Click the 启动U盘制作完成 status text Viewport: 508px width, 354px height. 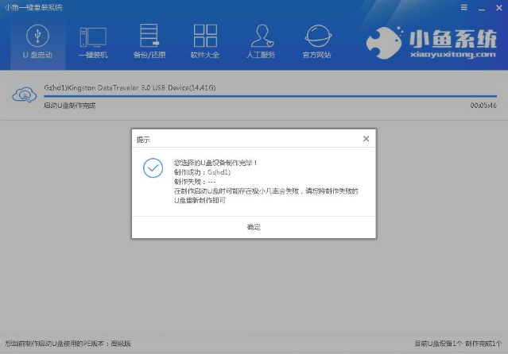(x=70, y=106)
